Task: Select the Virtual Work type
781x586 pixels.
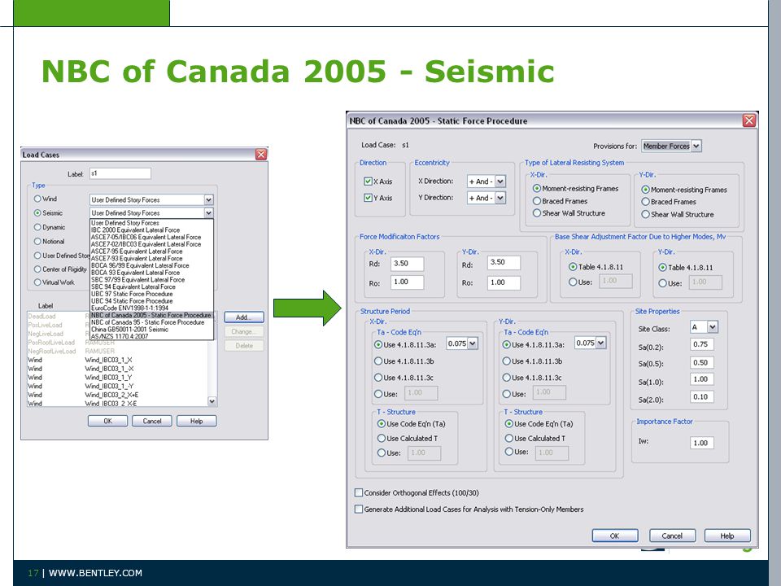Action: pyautogui.click(x=37, y=282)
